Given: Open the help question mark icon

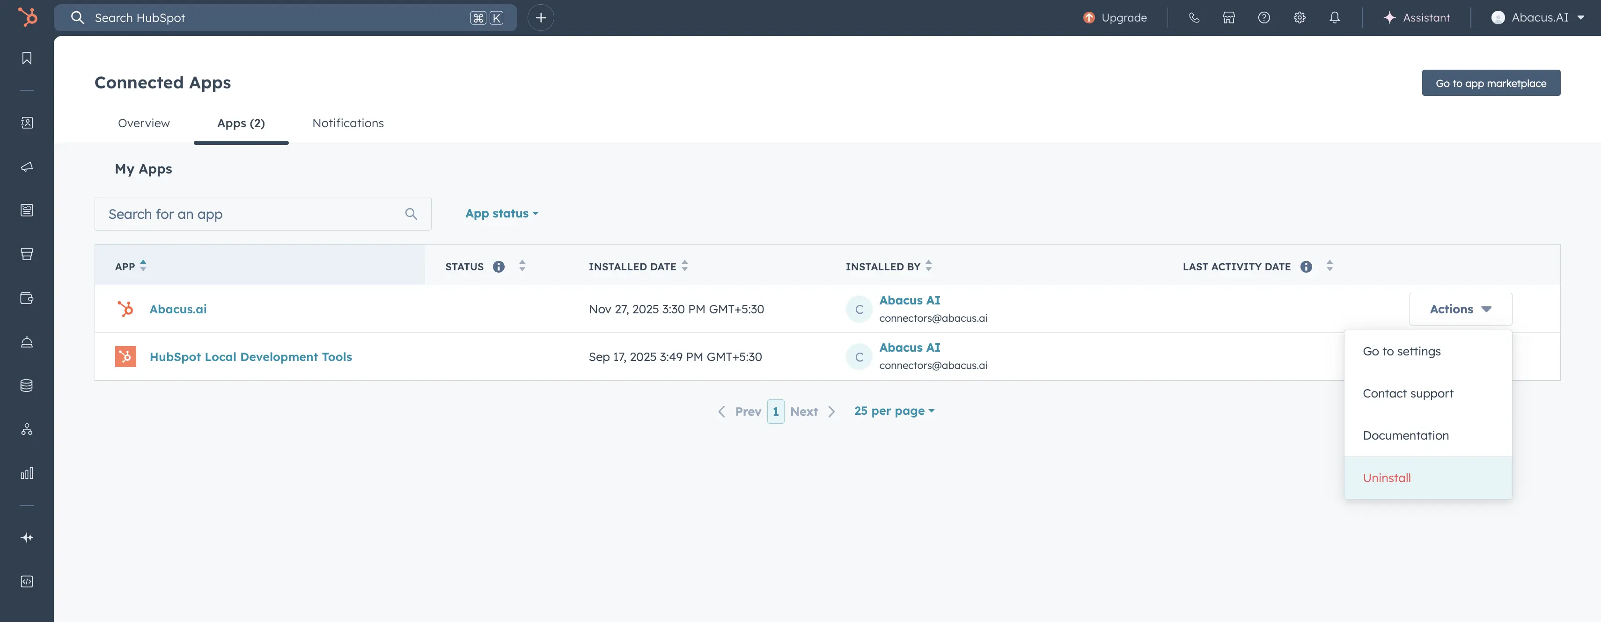Looking at the screenshot, I should click(1263, 17).
